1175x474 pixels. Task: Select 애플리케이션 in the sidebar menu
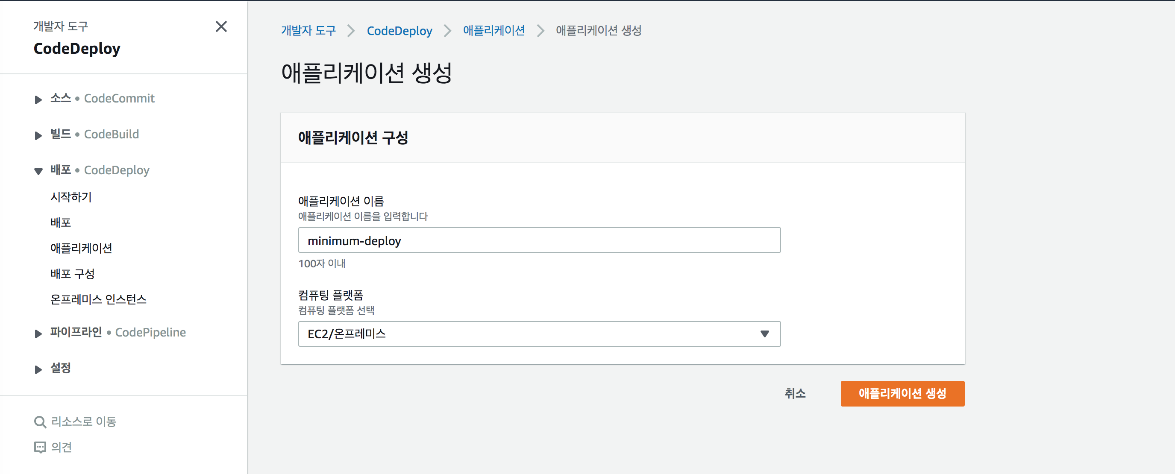81,248
